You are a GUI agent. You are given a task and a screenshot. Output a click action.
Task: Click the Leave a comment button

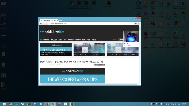[x=99, y=65]
